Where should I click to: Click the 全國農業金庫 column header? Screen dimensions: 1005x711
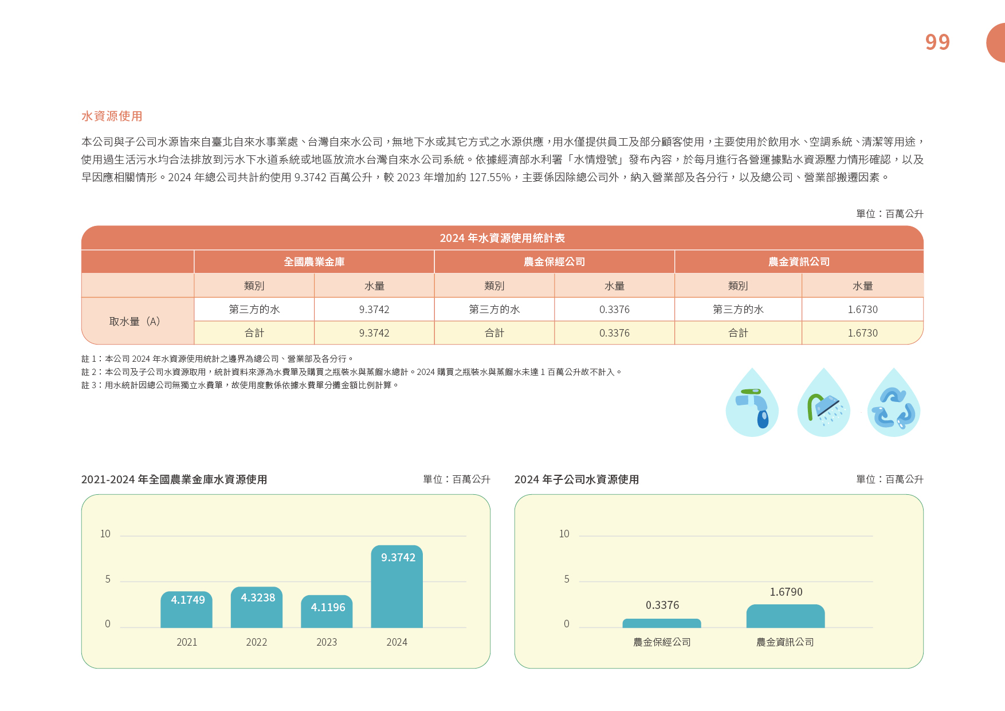point(314,262)
